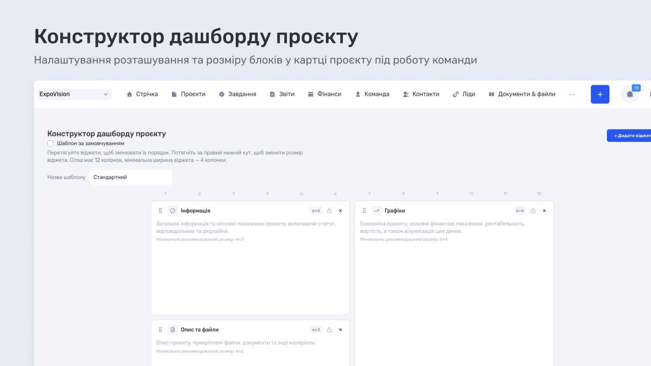Grab the drag handle of Опис та файли widget
The width and height of the screenshot is (651, 366).
click(160, 330)
